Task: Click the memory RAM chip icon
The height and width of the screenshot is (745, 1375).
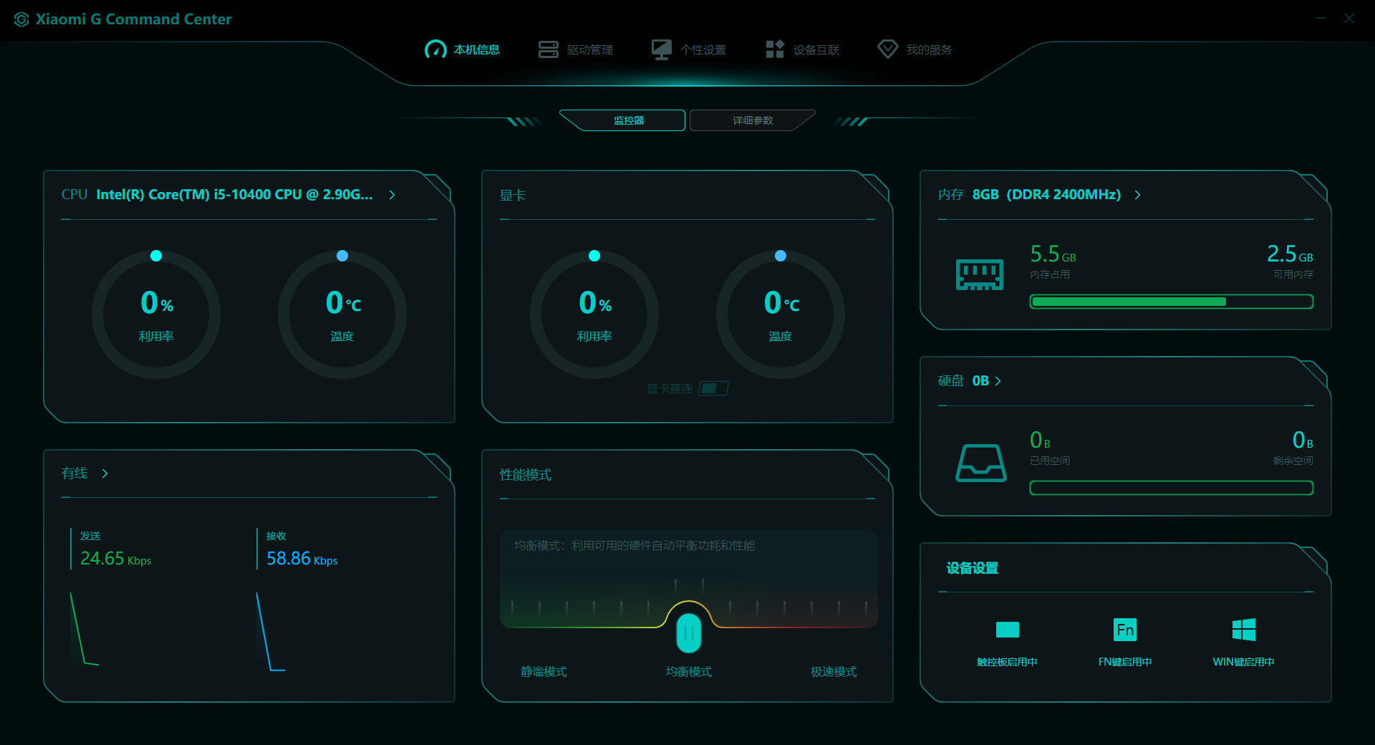Action: point(980,274)
